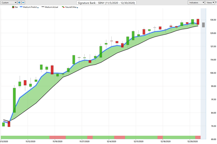Click the small dot beside NeuralX.Max label

pos(78,7)
